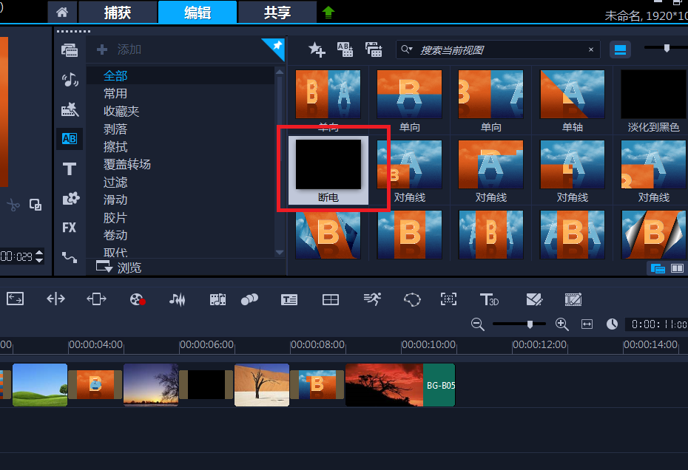Viewport: 688px width, 470px height.
Task: Open the subtitle editor icon
Action: click(289, 299)
